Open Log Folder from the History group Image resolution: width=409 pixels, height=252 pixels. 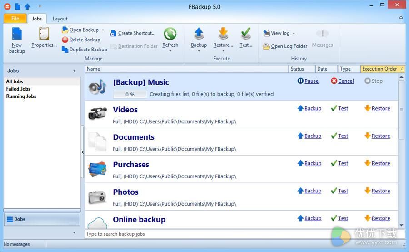pos(285,46)
